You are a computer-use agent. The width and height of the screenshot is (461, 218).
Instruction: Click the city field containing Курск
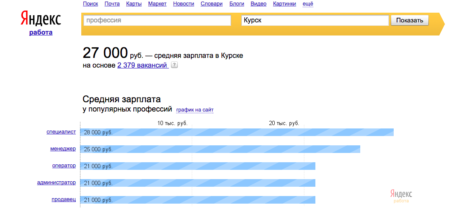(315, 21)
